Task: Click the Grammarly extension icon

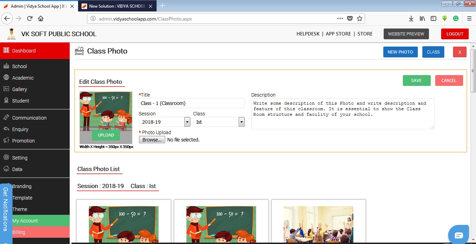Action: point(456,18)
